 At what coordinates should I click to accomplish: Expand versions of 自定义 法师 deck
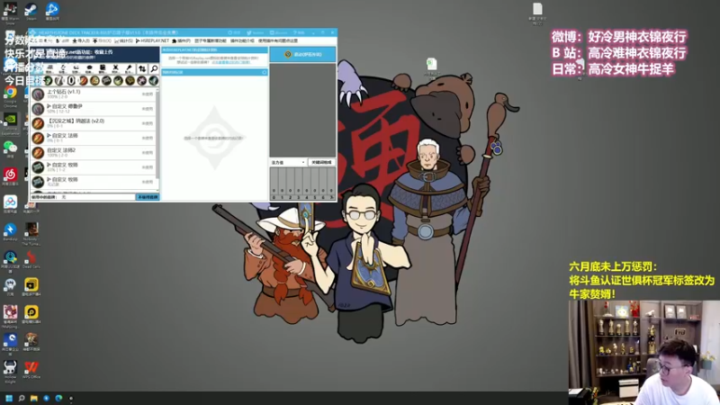point(49,136)
